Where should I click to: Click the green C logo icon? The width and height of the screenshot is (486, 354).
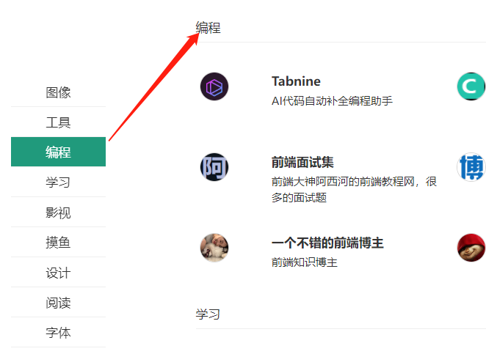coord(470,86)
